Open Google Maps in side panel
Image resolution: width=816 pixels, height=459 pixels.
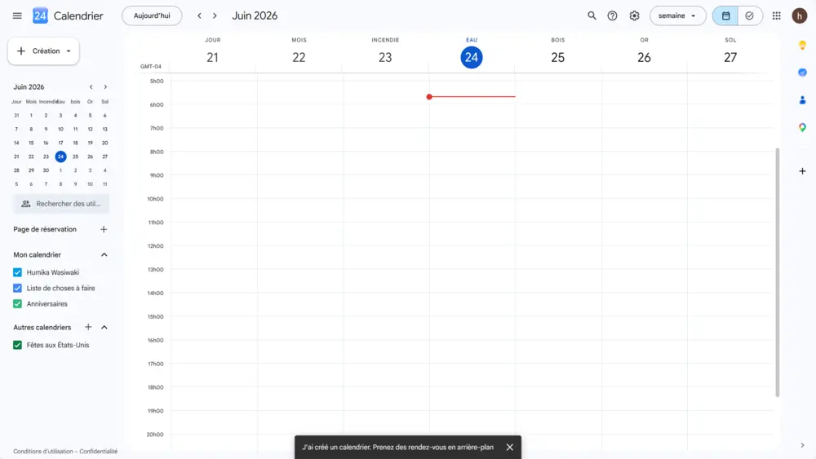pos(802,127)
